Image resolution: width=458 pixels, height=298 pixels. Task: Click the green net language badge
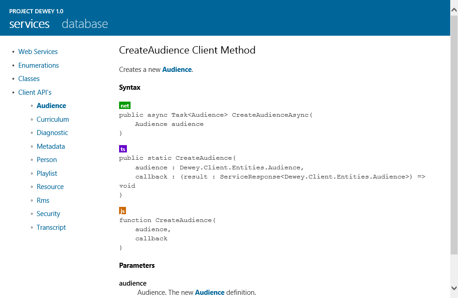tap(125, 106)
